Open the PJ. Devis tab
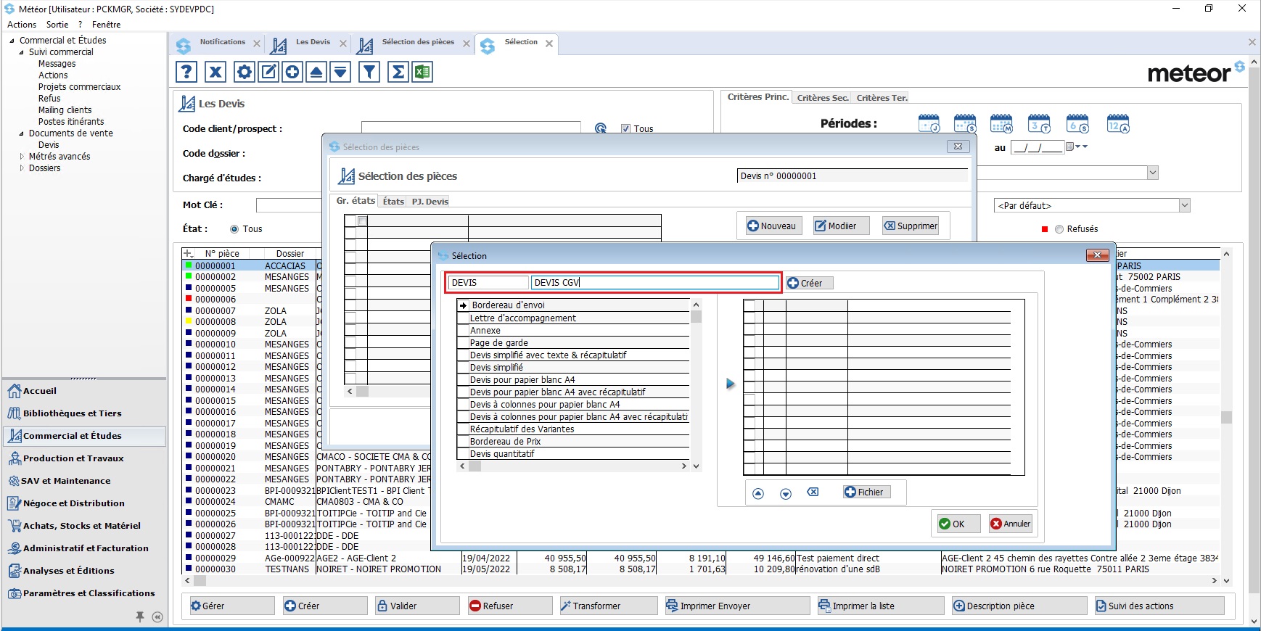1261x631 pixels. coord(430,202)
